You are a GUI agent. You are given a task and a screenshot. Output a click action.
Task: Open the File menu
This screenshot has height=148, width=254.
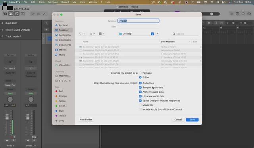click(25, 2)
